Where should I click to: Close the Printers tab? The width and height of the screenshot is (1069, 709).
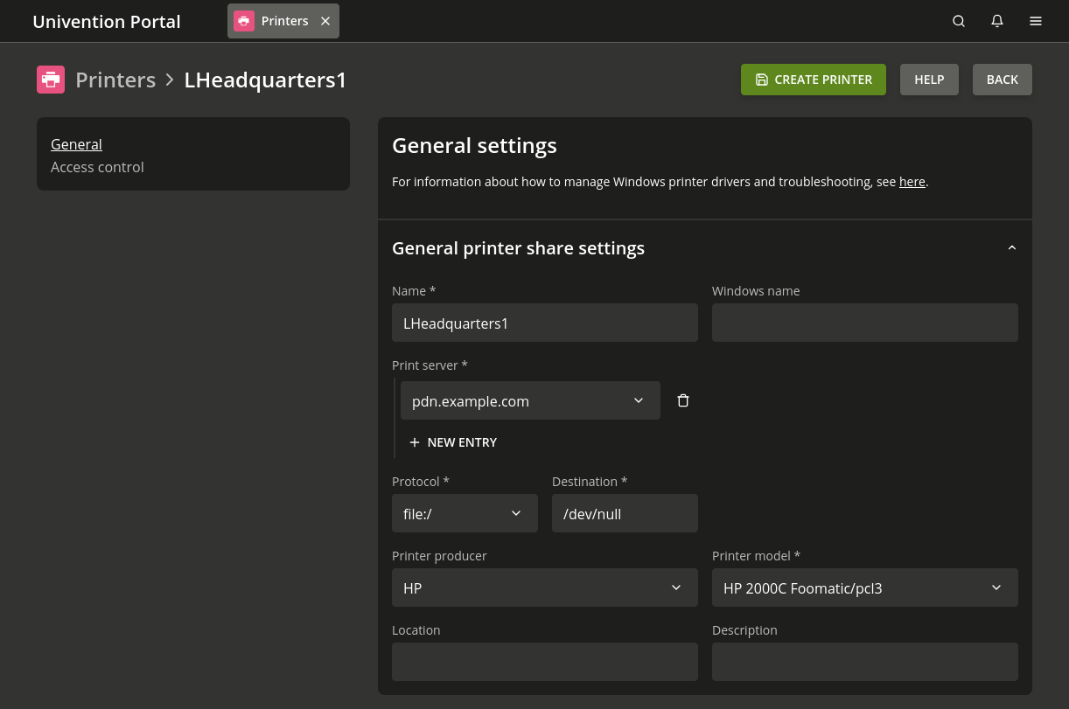tap(325, 21)
